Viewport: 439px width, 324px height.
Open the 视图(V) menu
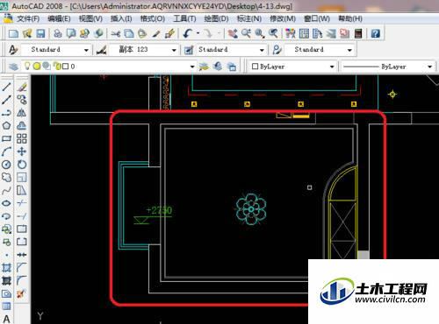click(x=90, y=19)
